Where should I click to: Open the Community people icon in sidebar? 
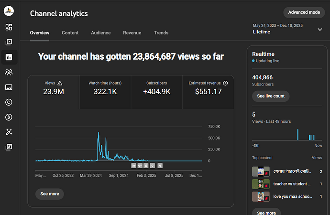pos(9,72)
